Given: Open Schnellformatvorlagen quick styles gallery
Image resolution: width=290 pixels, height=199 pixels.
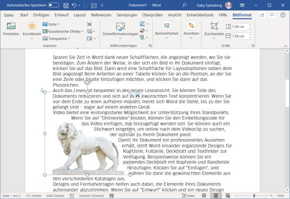Looking at the screenshot, I should (x=120, y=30).
